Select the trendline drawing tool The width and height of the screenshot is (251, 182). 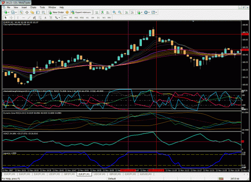(x=29, y=18)
